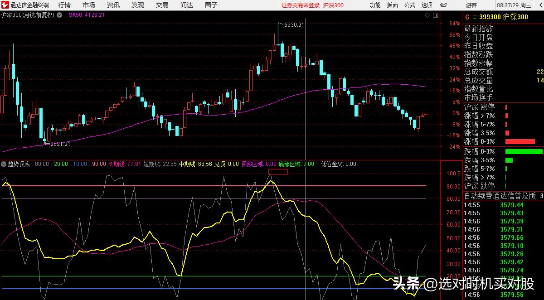Click the 顶部区域: 0.00 indicator label
The height and width of the screenshot is (300, 544).
point(259,164)
